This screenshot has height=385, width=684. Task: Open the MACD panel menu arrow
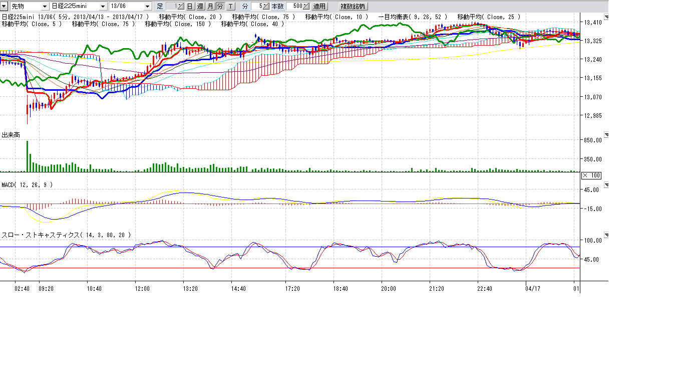(x=606, y=185)
